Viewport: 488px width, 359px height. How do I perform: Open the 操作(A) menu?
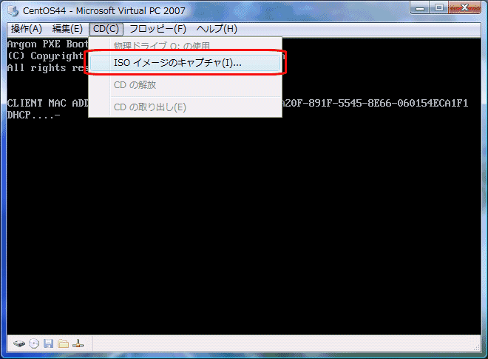click(x=27, y=29)
